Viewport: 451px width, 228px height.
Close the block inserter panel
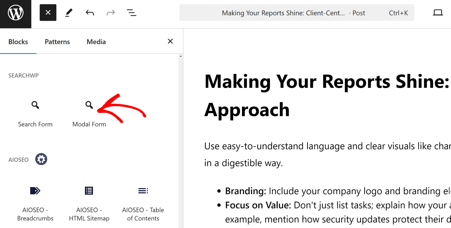point(170,41)
